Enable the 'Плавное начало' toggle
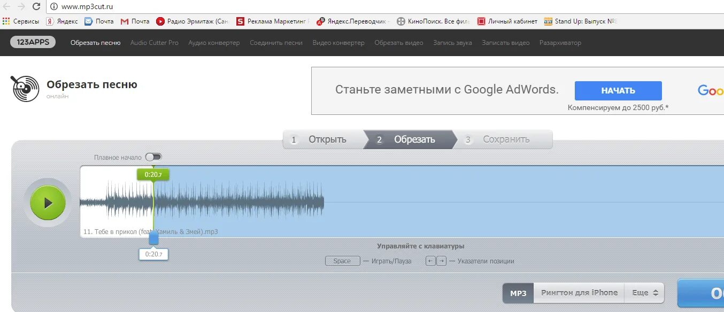724x312 pixels. (x=154, y=157)
